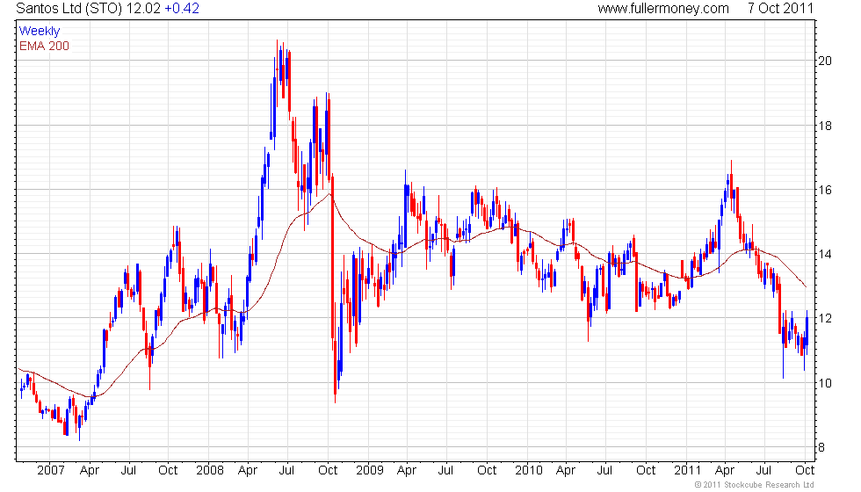Image resolution: width=861 pixels, height=492 pixels.
Task: Click the EMA 200 legend label
Action: 45,46
